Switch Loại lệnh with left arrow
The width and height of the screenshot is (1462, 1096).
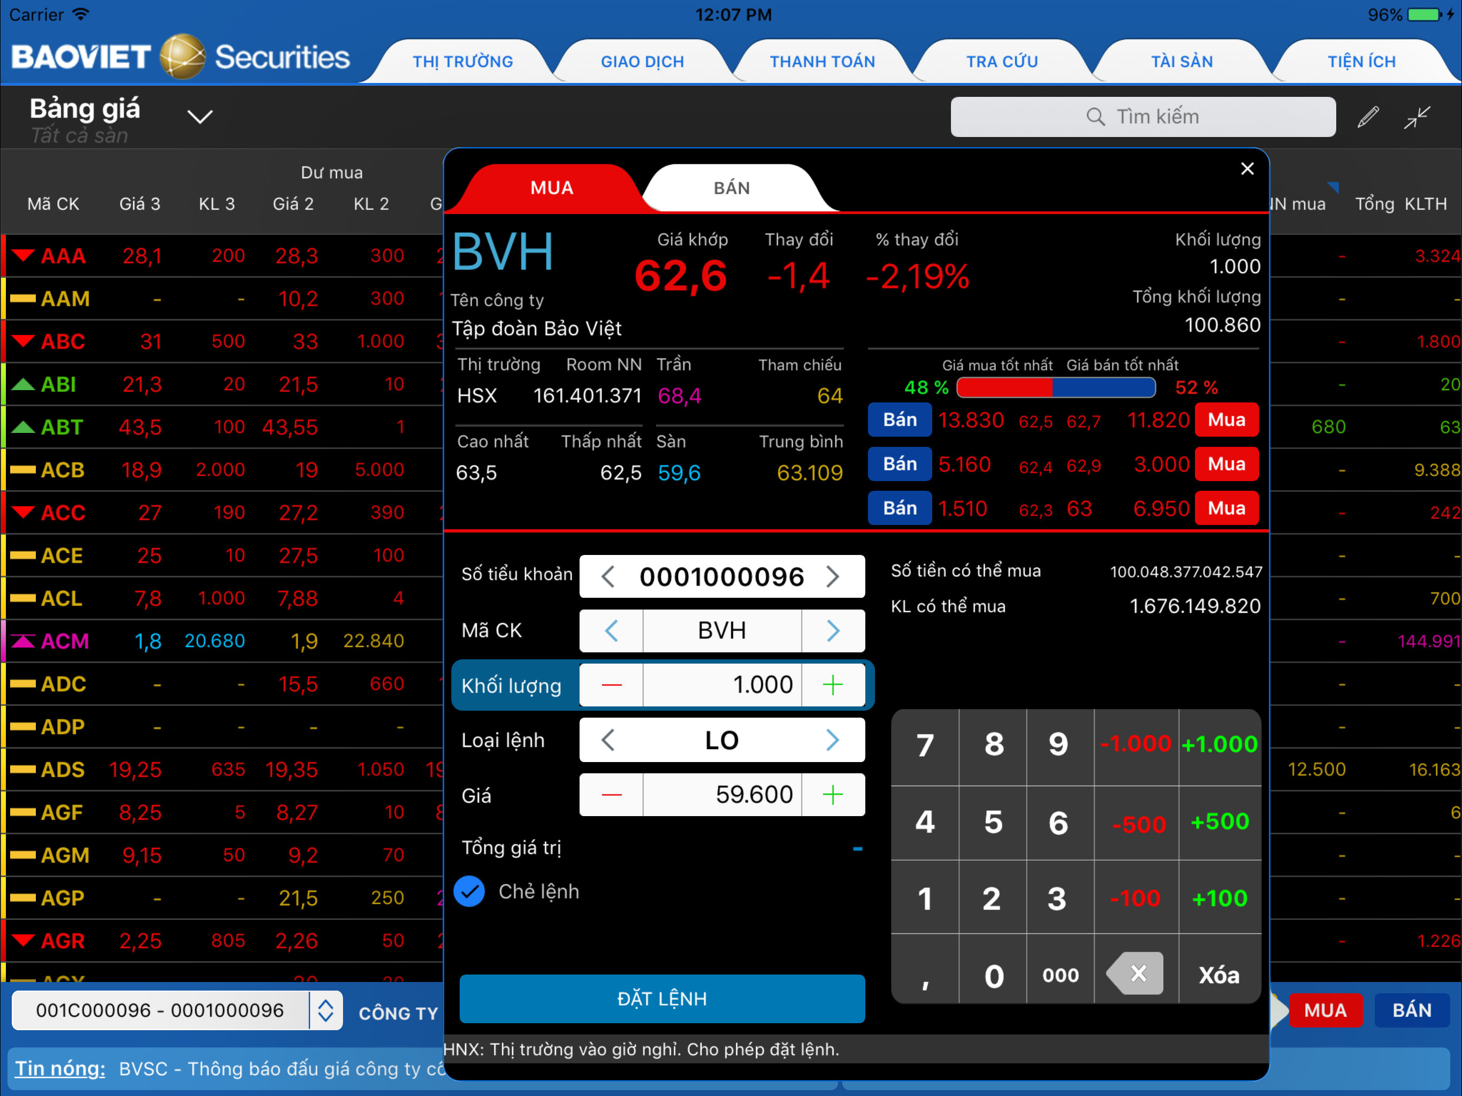coord(609,740)
